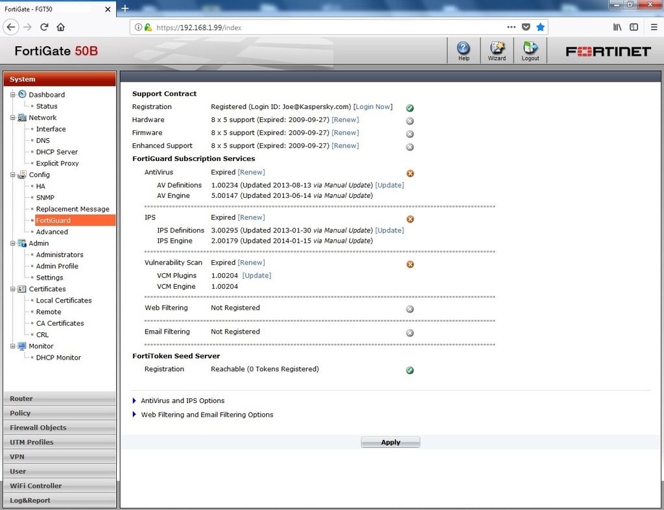Click the System section header

[x=60, y=79]
